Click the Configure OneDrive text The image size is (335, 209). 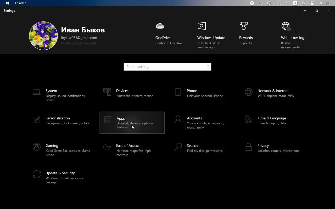(x=169, y=43)
